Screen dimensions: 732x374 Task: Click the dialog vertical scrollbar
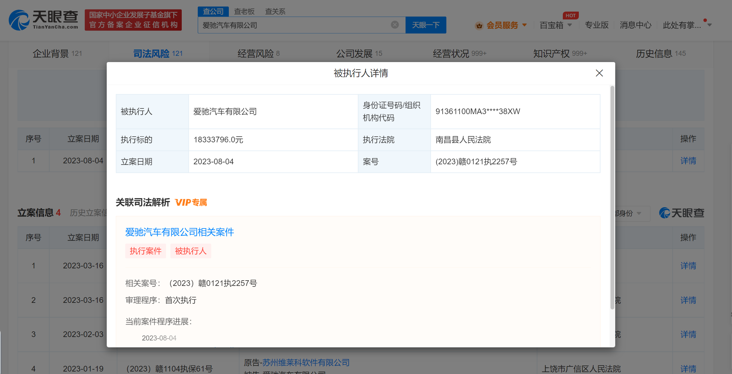(x=612, y=198)
